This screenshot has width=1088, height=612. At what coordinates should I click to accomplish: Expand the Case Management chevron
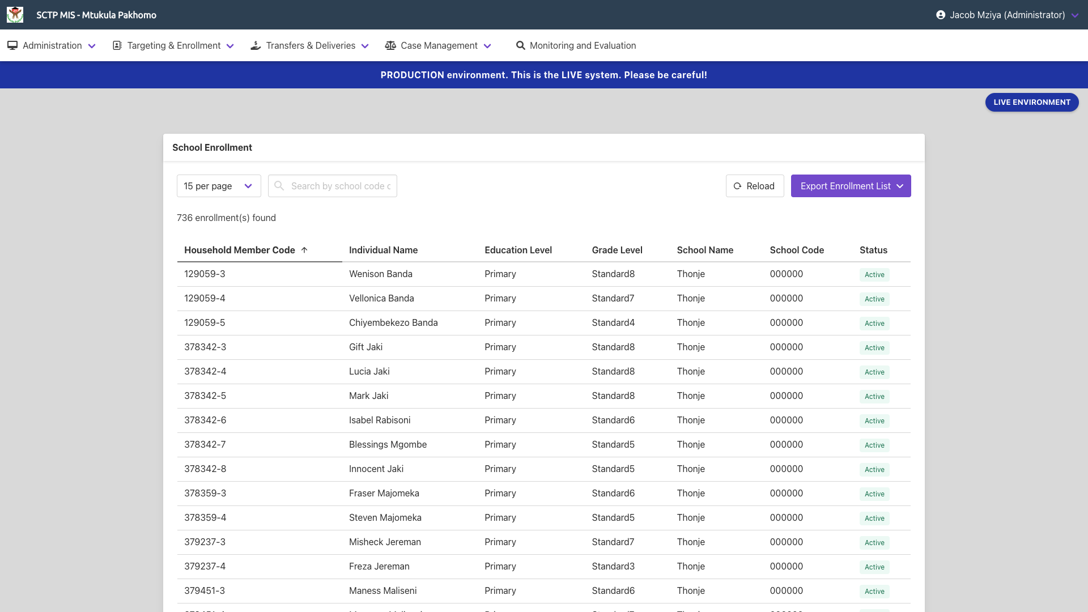487,46
